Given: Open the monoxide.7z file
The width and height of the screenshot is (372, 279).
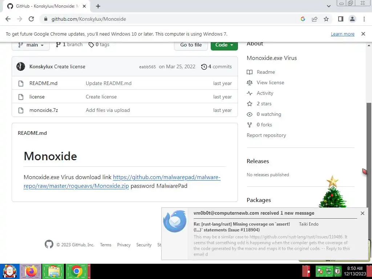Looking at the screenshot, I should click(x=44, y=110).
